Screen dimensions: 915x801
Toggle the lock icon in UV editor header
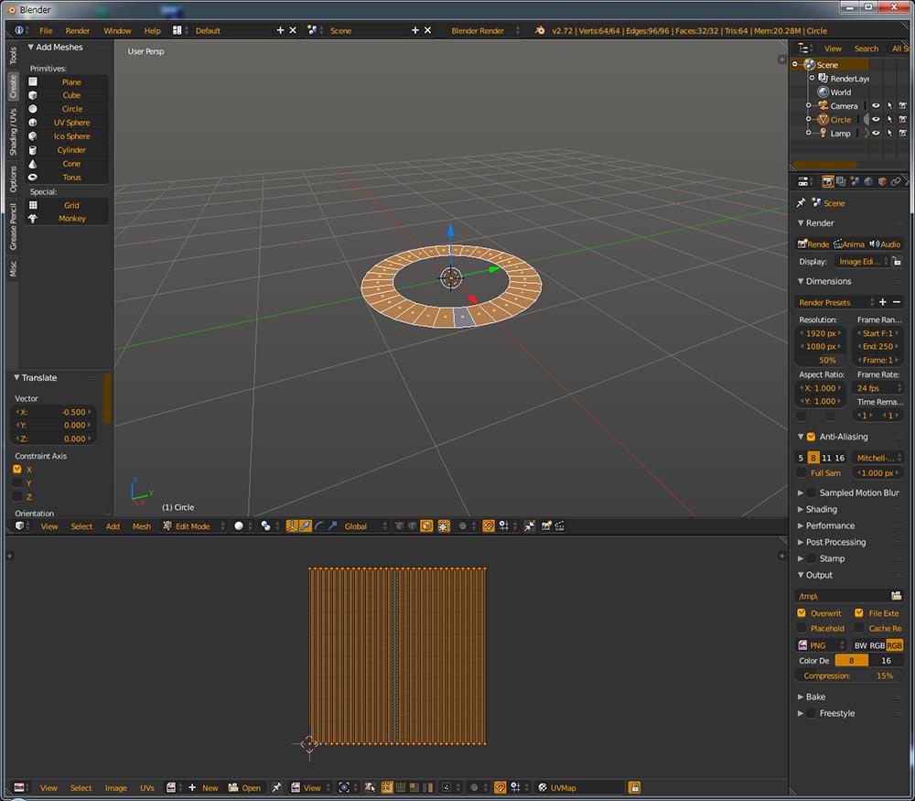634,787
